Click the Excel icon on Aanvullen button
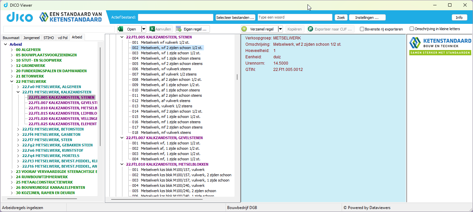The height and width of the screenshot is (212, 473). (x=152, y=29)
